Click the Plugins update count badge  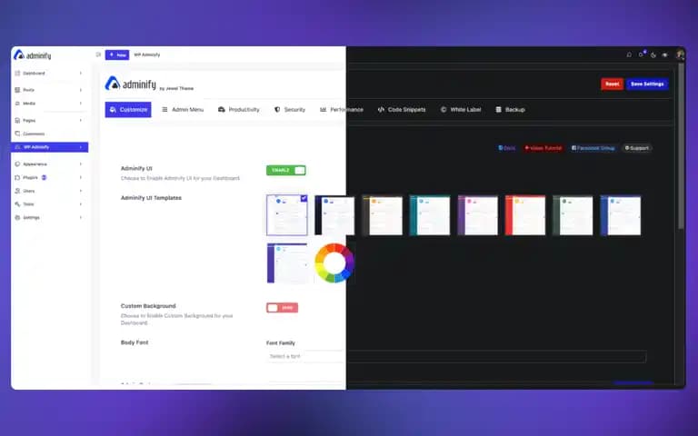click(x=44, y=177)
